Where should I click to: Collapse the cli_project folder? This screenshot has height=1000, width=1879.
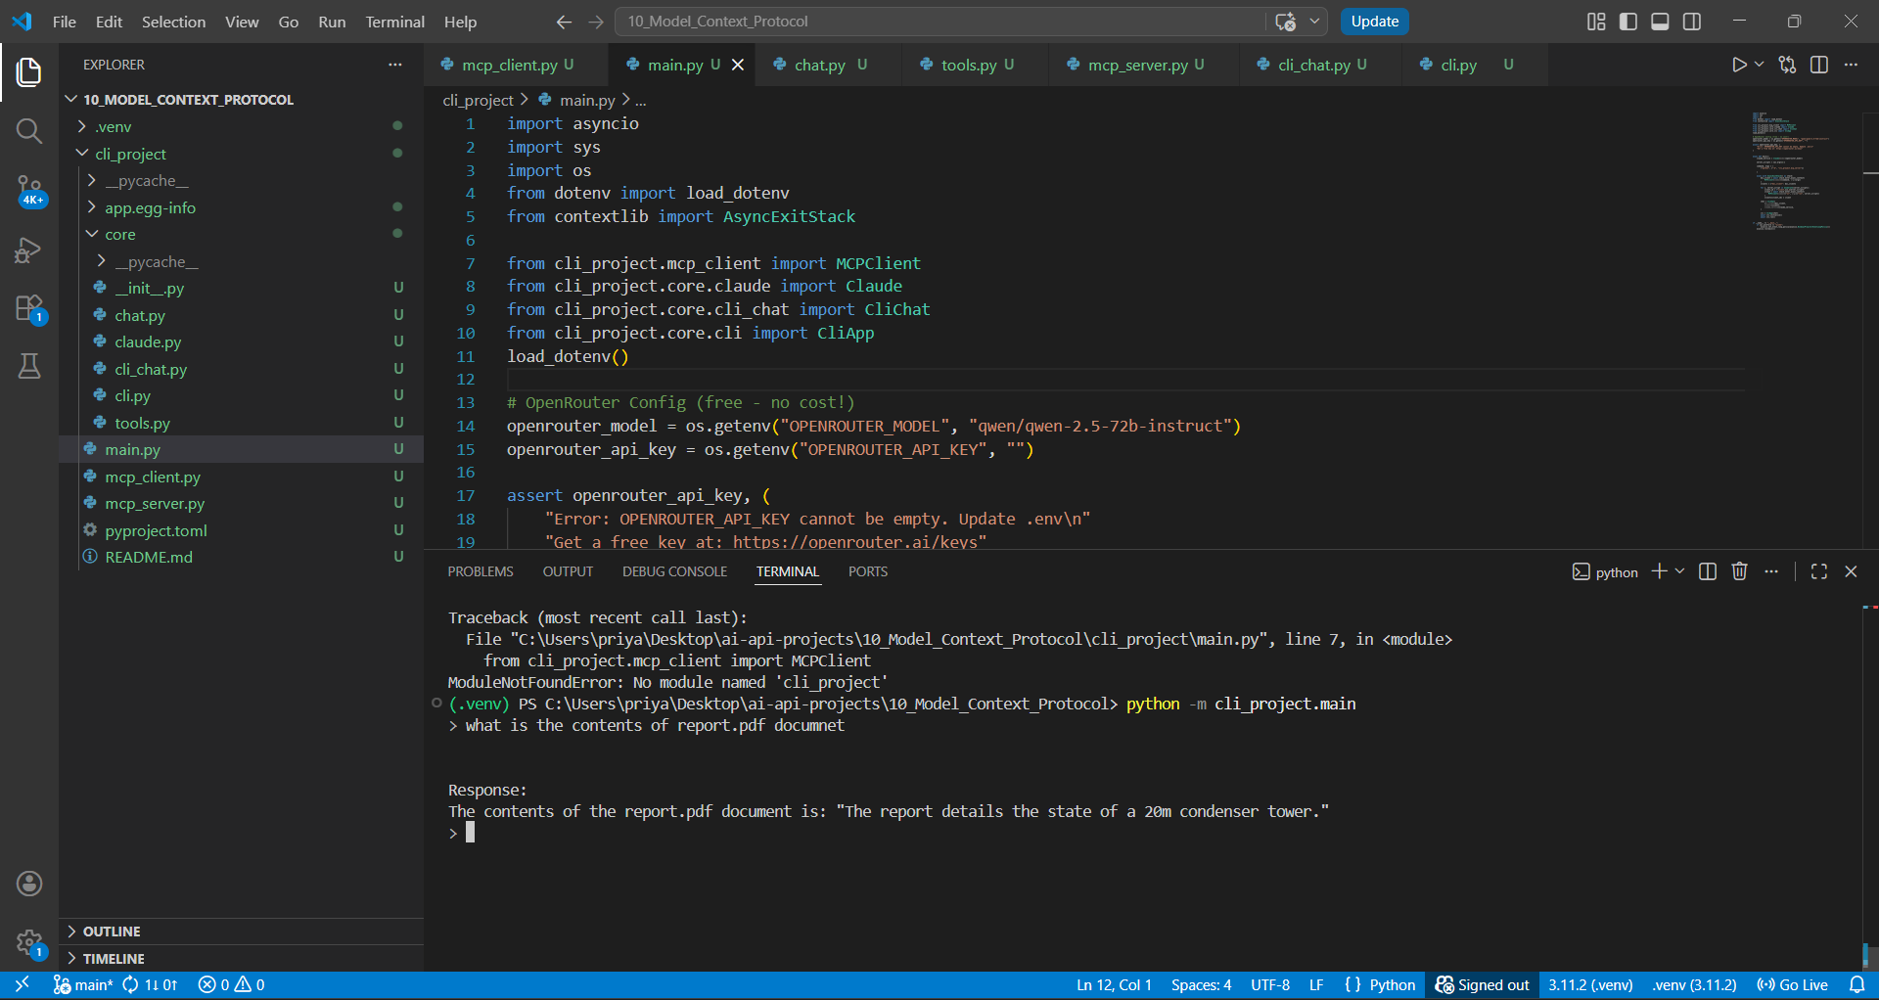click(x=83, y=154)
